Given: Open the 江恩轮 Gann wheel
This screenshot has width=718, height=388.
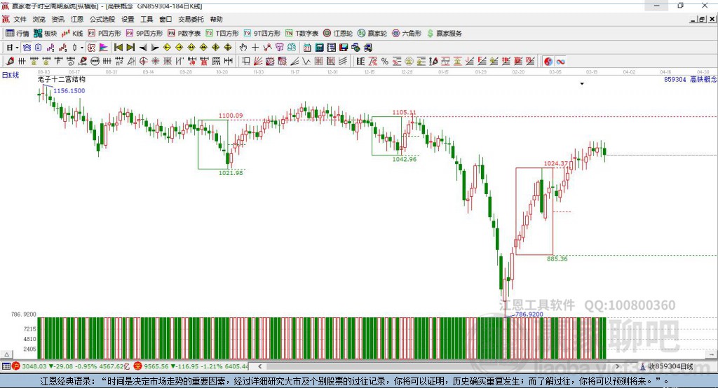Looking at the screenshot, I should coord(338,34).
